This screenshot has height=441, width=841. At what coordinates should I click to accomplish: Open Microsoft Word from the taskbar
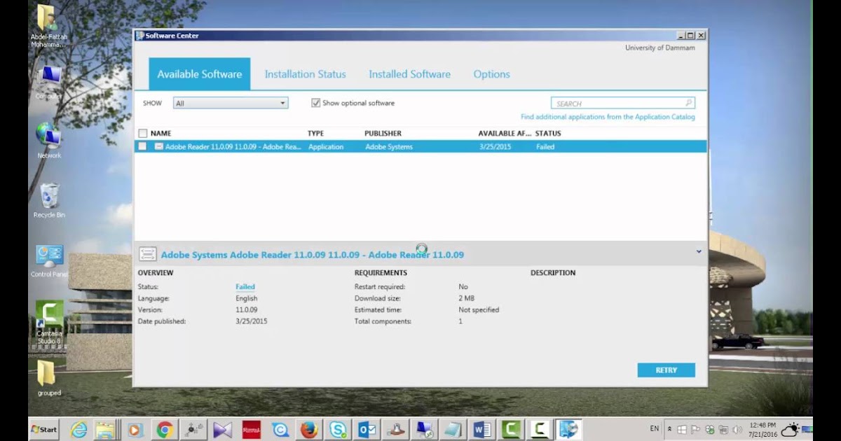[x=482, y=429]
